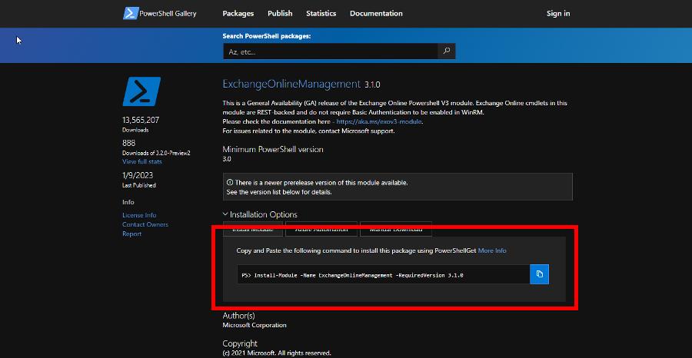The height and width of the screenshot is (358, 692).
Task: Open the Documentation menu item
Action: [x=376, y=13]
